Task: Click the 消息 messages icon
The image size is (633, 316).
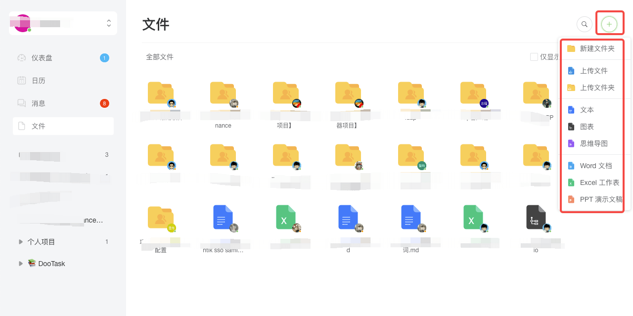Action: 21,103
